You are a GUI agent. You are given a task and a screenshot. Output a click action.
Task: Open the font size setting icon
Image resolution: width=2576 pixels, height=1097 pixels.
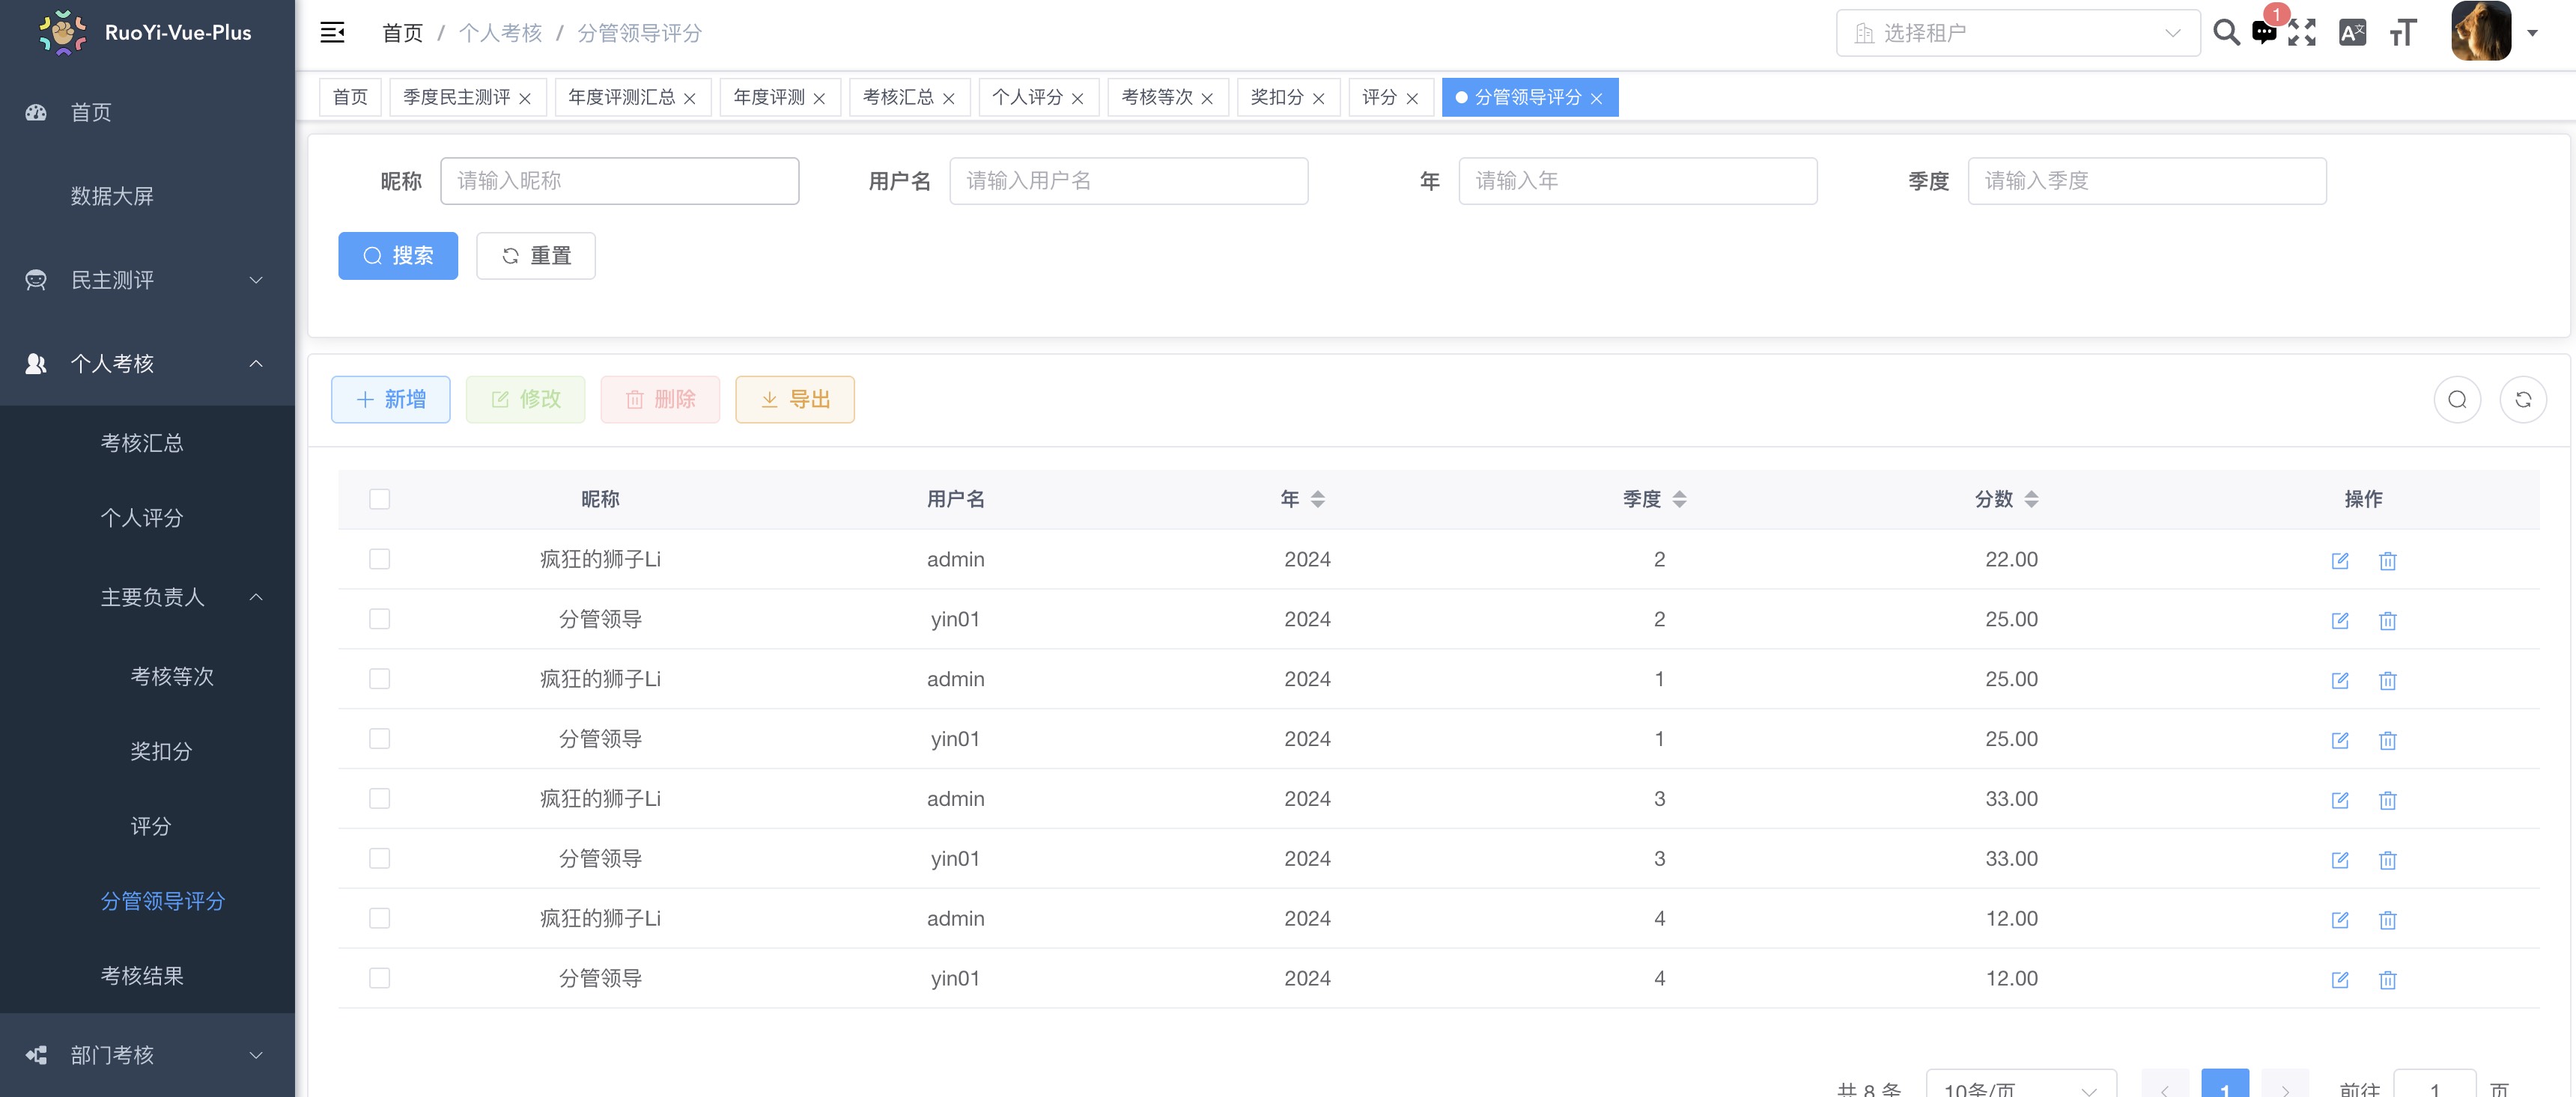coord(2403,33)
